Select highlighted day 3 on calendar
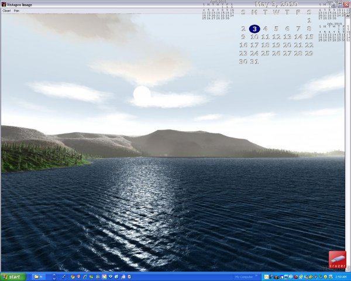Viewport: 351px width, 281px height. 254,29
